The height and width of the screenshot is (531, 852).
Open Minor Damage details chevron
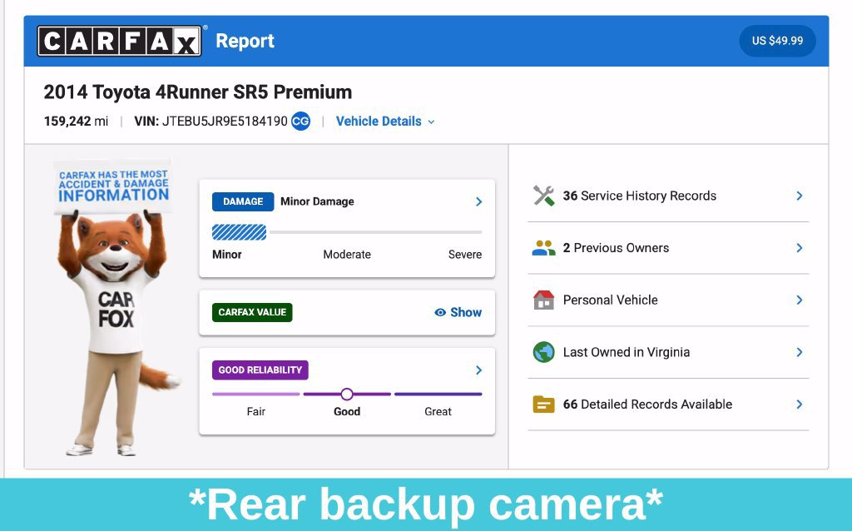(x=478, y=201)
